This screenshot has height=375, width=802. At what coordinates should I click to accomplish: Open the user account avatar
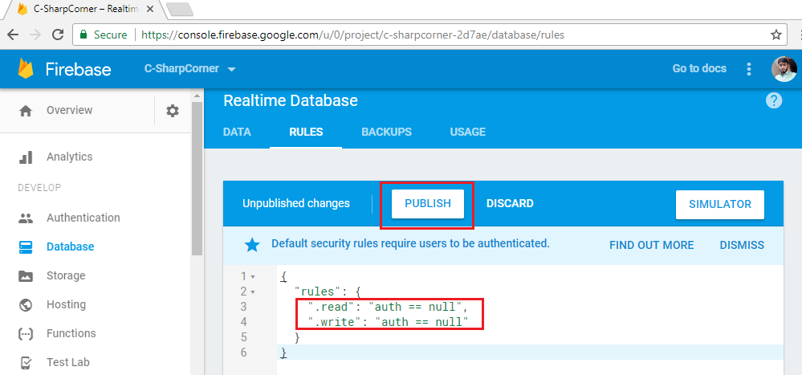pyautogui.click(x=784, y=68)
